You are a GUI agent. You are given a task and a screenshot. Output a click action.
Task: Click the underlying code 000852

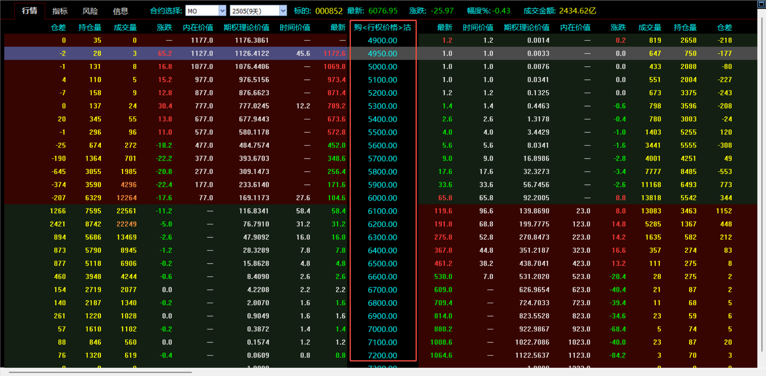point(329,11)
